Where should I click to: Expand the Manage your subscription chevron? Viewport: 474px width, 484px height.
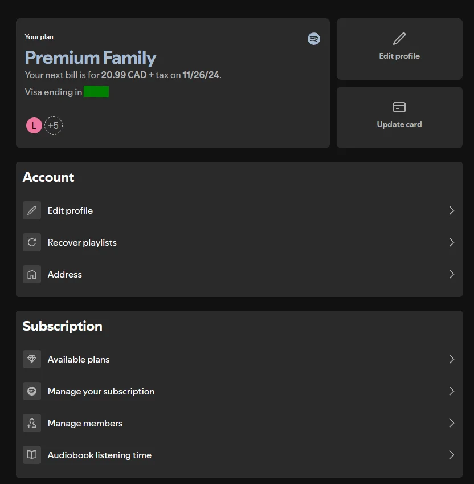[x=451, y=391]
